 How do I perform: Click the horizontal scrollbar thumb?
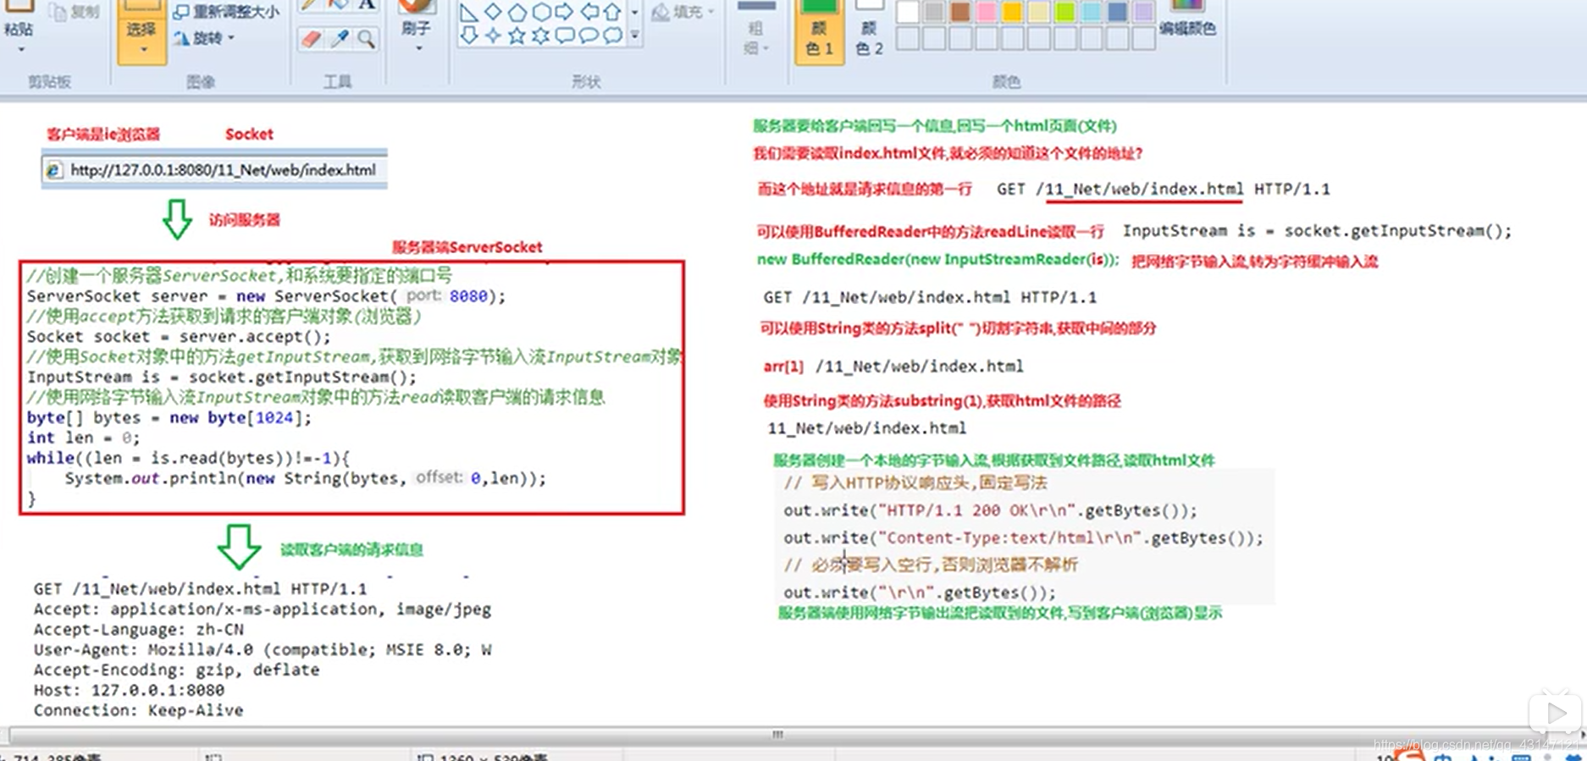tap(777, 734)
